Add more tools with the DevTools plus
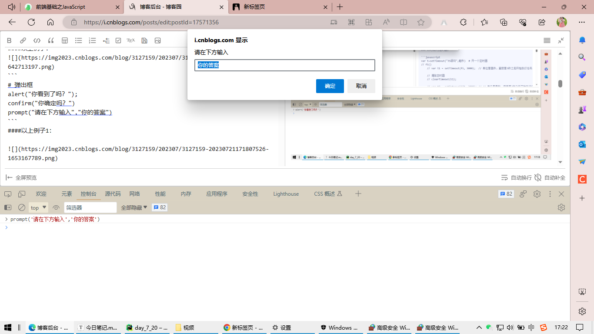 pyautogui.click(x=358, y=194)
